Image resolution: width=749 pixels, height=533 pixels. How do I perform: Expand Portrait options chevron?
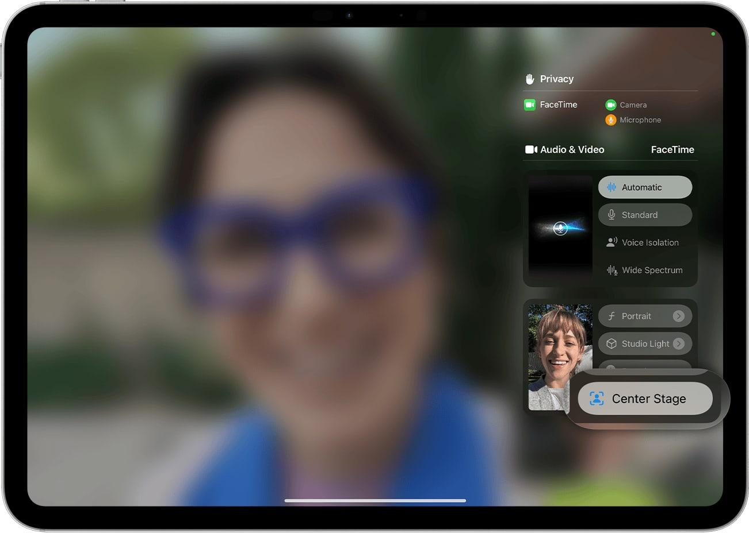click(x=679, y=316)
